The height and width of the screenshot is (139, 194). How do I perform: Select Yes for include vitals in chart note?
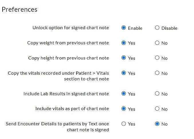[124, 109]
